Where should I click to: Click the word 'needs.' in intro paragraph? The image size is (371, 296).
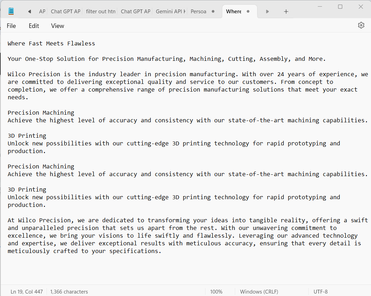click(x=18, y=98)
